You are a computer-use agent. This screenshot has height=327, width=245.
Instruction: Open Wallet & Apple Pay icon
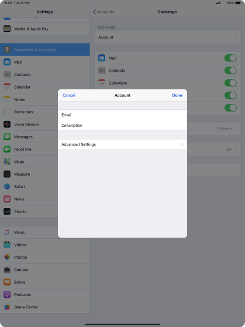click(x=7, y=29)
